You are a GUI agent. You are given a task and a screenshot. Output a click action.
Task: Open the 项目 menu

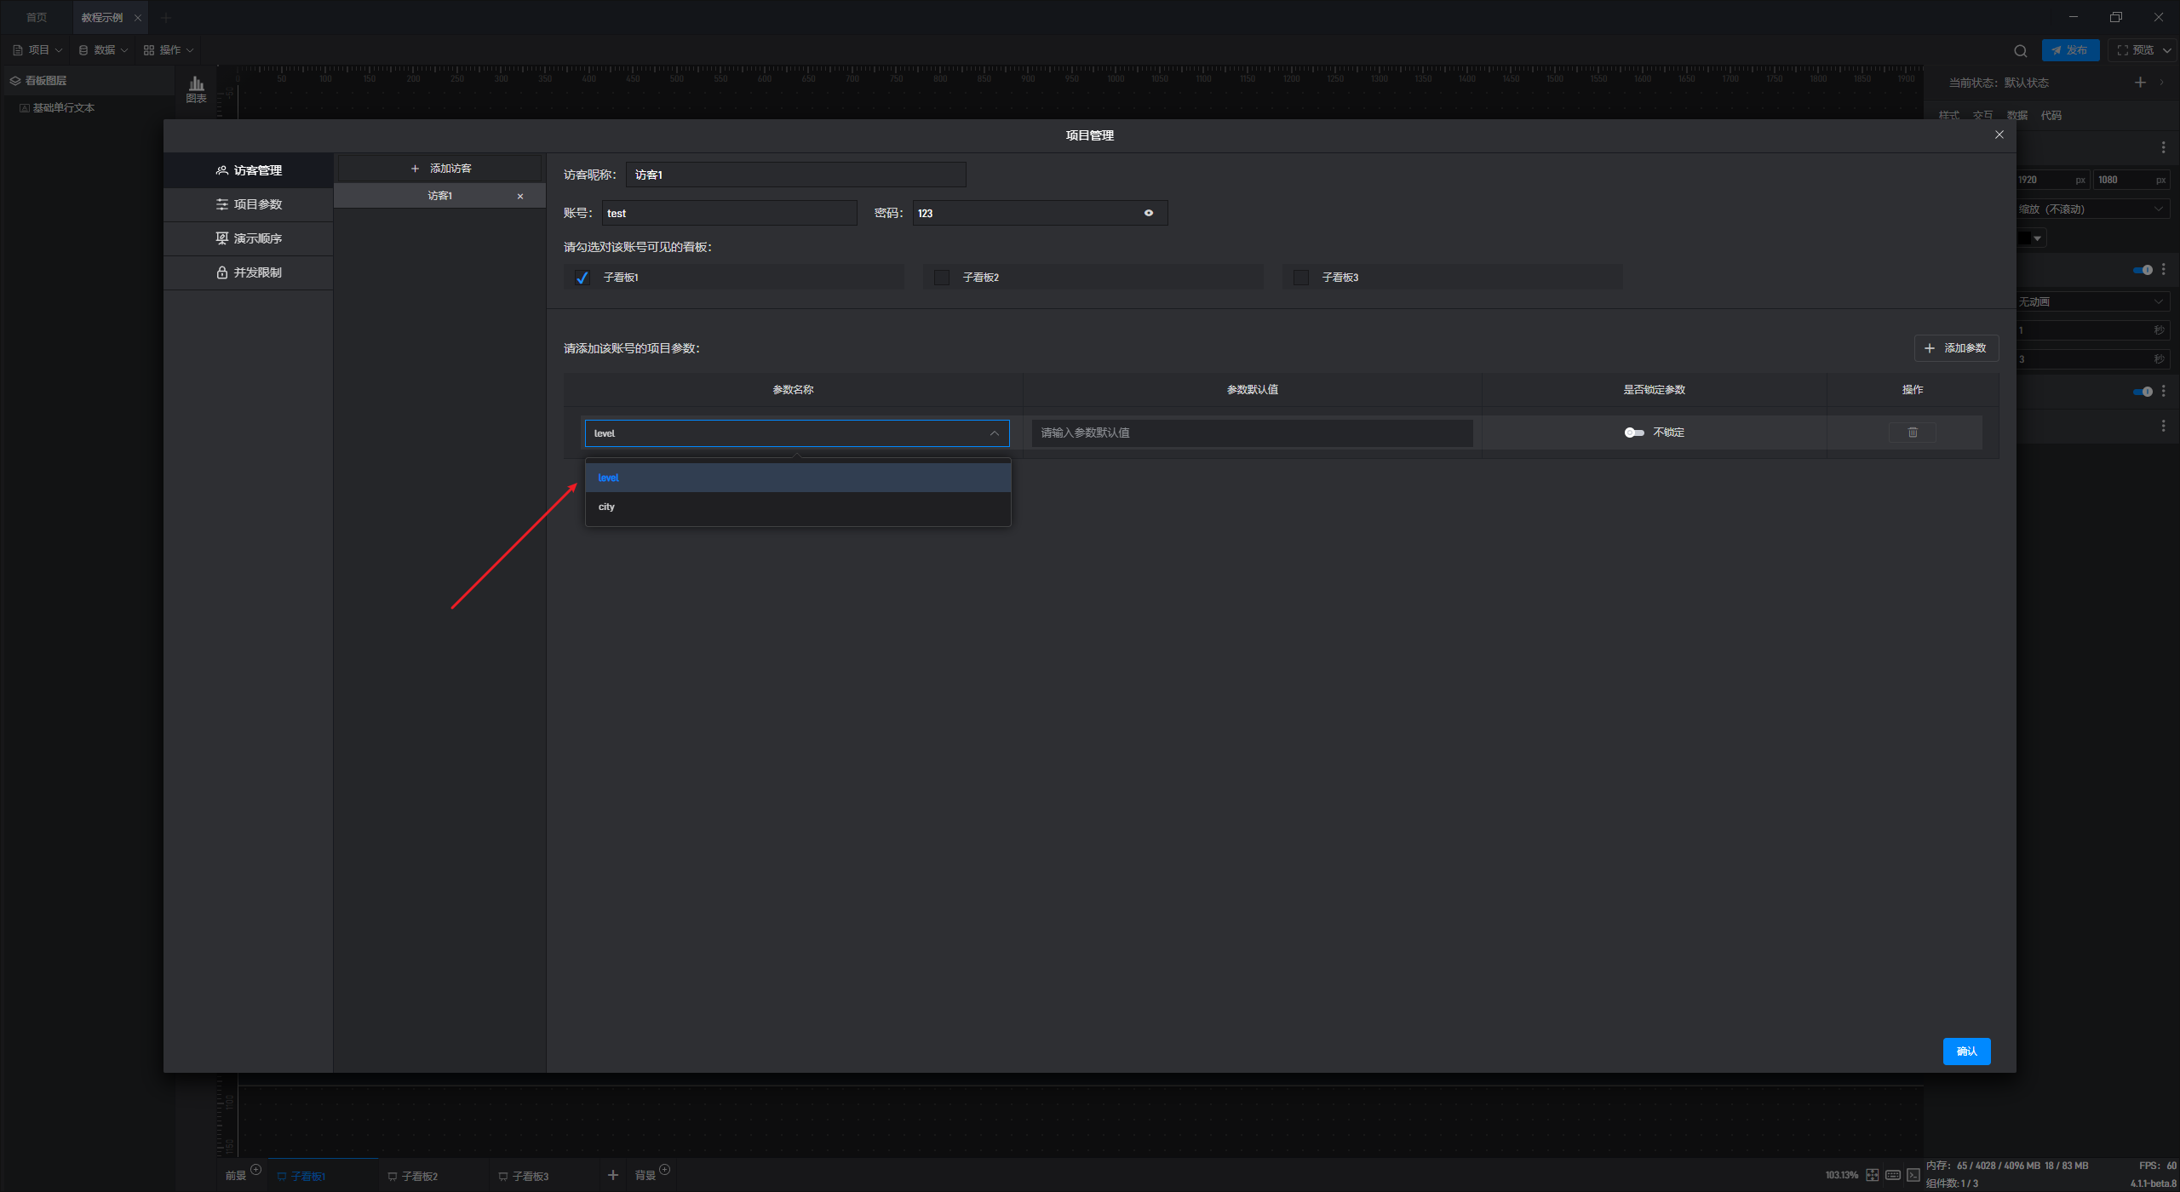point(37,50)
